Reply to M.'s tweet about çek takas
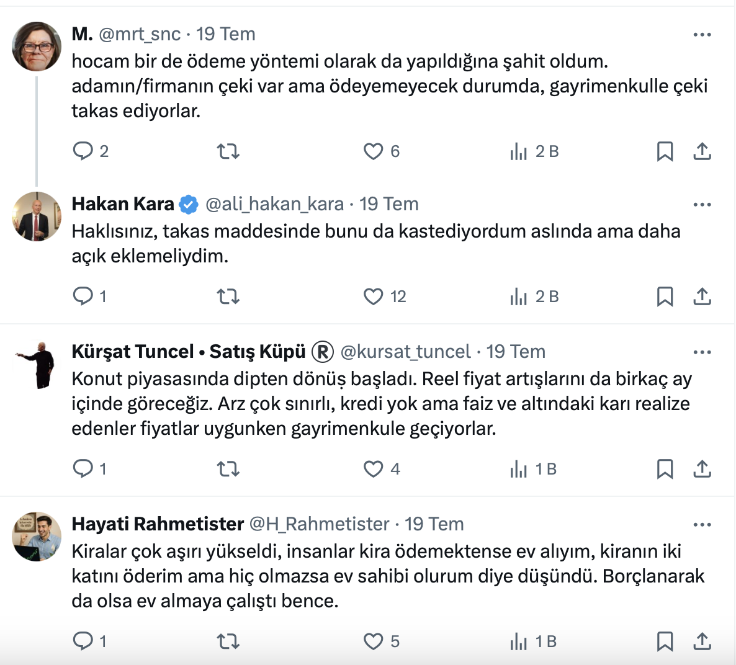The height and width of the screenshot is (665, 736). [83, 151]
